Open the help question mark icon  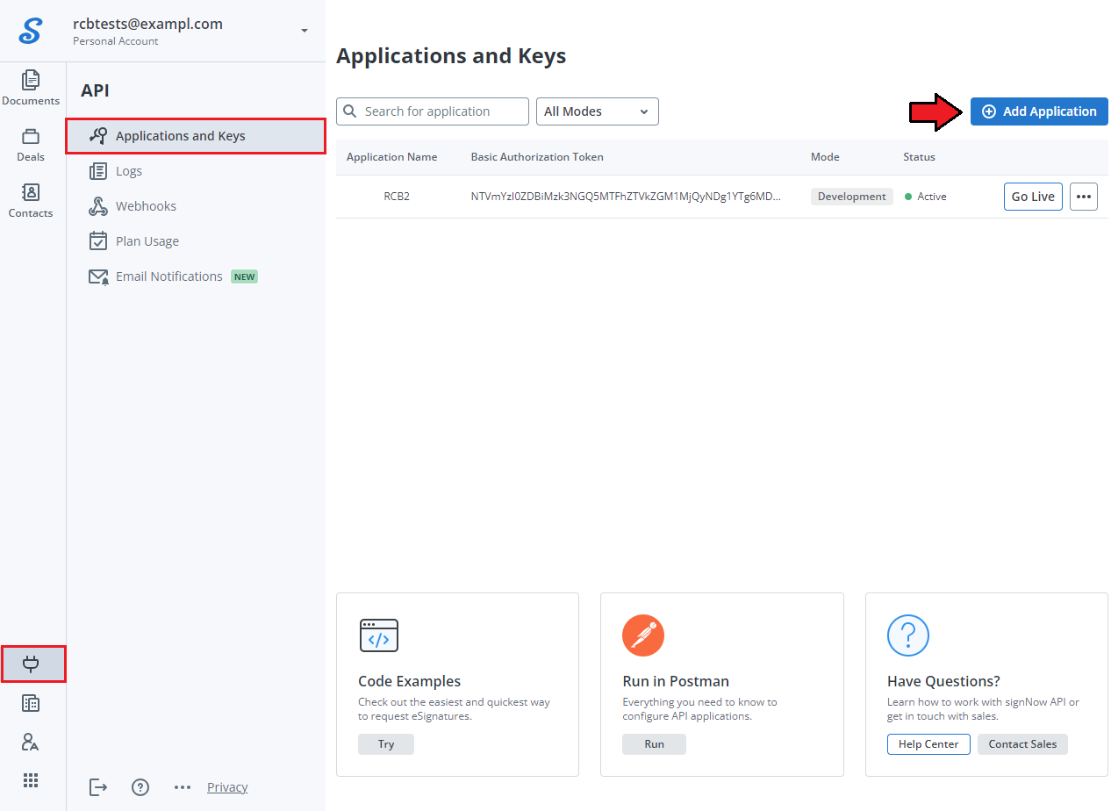140,787
